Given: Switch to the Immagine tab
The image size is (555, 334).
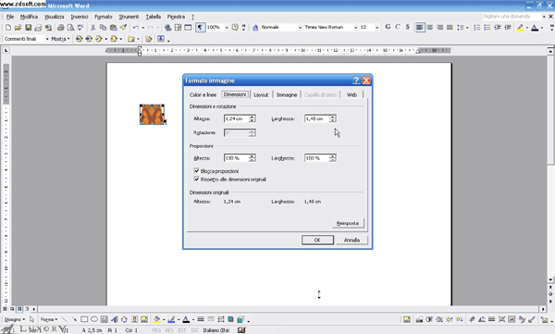Looking at the screenshot, I should pyautogui.click(x=287, y=94).
